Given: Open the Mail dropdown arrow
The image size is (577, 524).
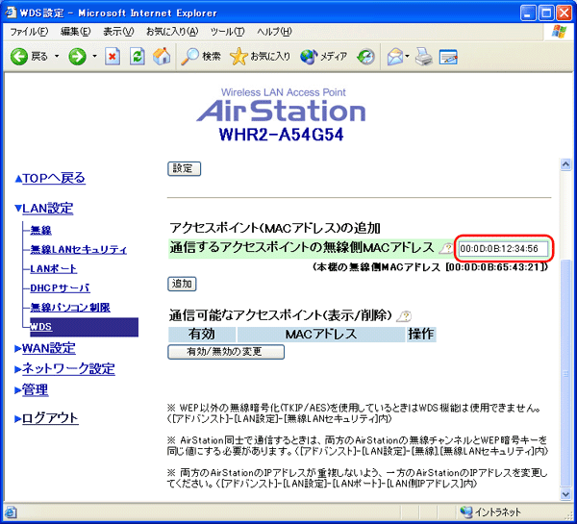Looking at the screenshot, I should point(408,57).
